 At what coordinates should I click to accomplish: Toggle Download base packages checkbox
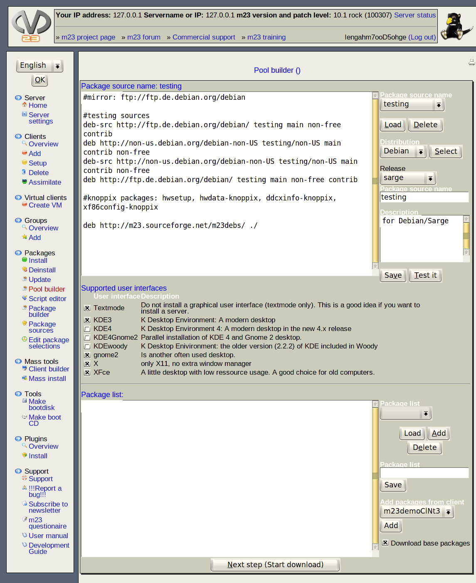tap(385, 543)
